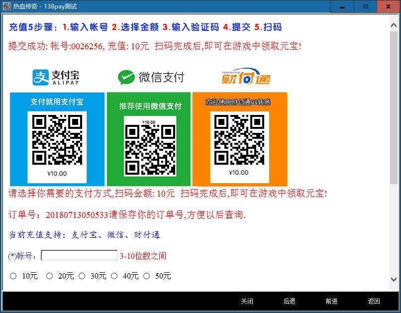Screen dimensions: 401x313
Task: Click the ¥10.00 amount under Alipay QR
Action: coord(57,174)
